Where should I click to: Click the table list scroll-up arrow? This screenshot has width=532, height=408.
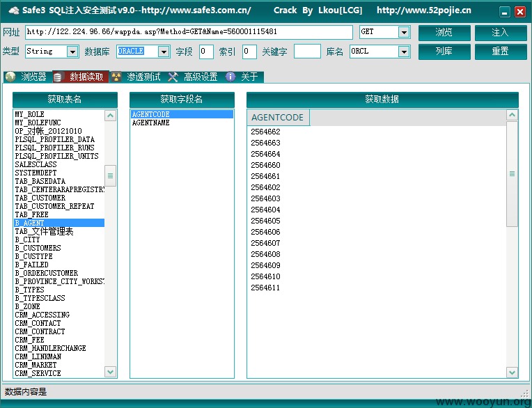pos(110,116)
